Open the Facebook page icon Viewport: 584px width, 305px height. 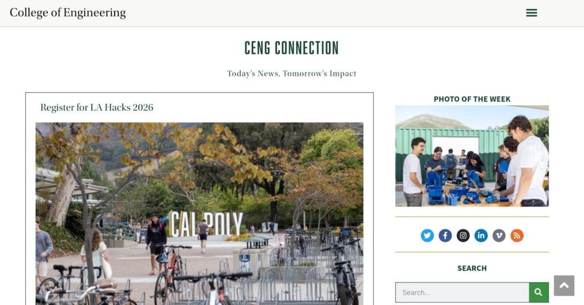[445, 235]
